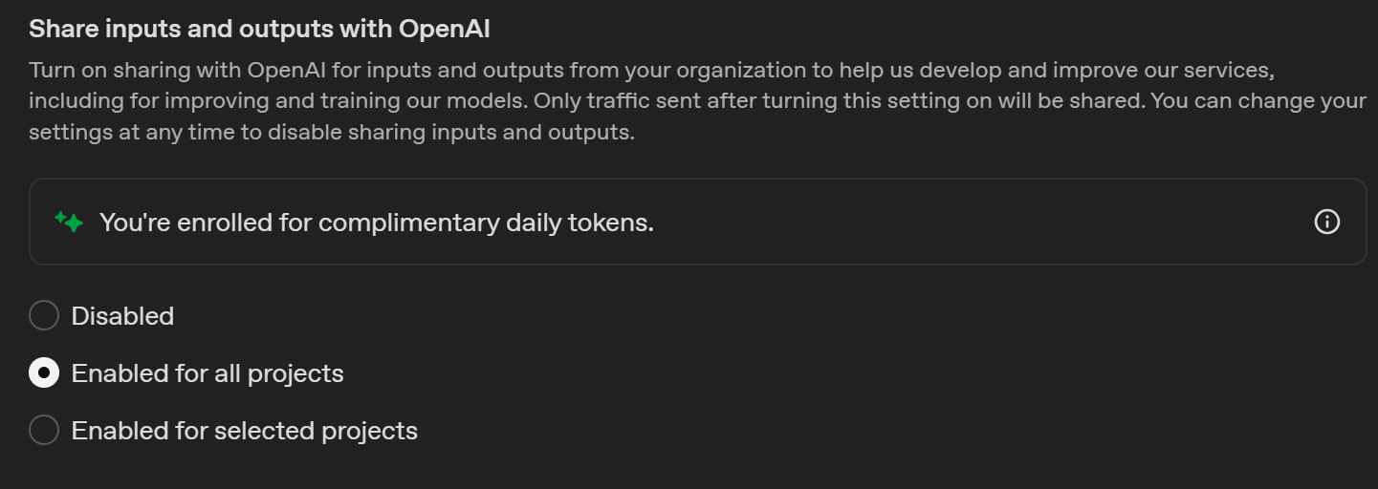
Task: Click the 'Enabled for all projects' label text
Action: [x=208, y=373]
